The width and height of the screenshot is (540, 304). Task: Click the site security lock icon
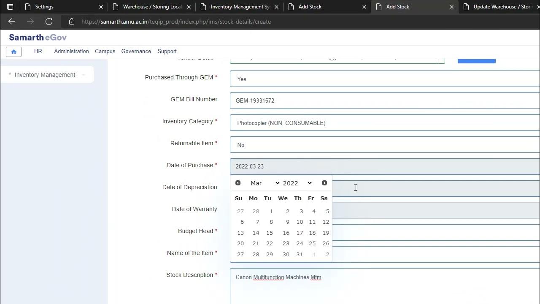[x=72, y=22]
